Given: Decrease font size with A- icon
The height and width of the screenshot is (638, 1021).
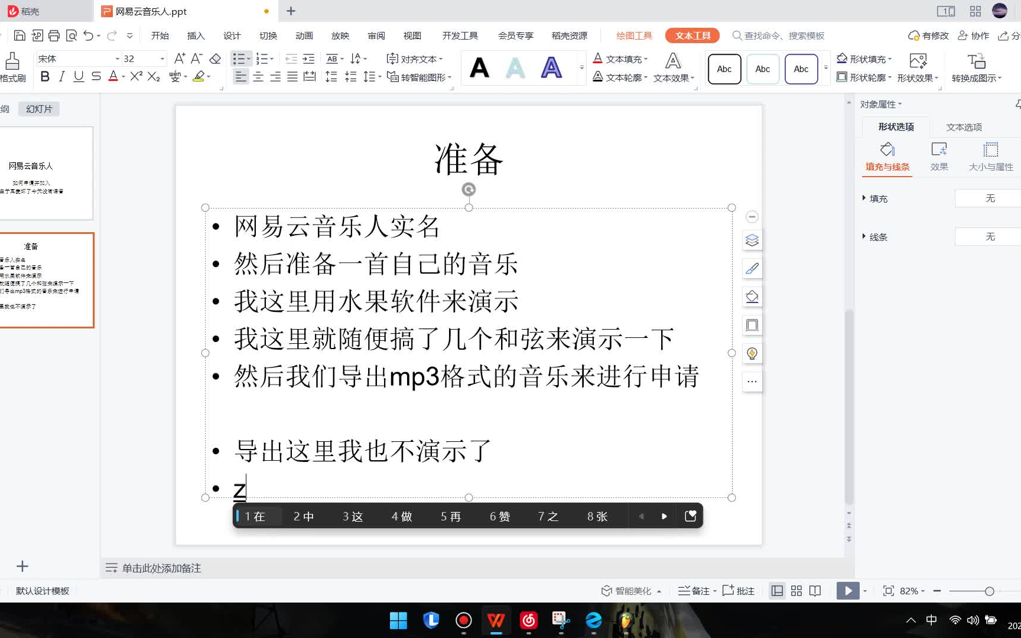Looking at the screenshot, I should coord(197,58).
